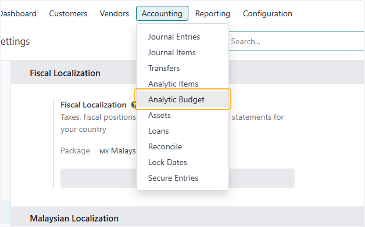Open Analytic Budget
Viewport: 365px width, 227px height.
[x=182, y=100]
